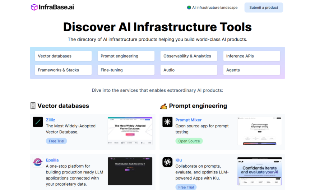Click the directory subtitle below the headline

pos(157,40)
